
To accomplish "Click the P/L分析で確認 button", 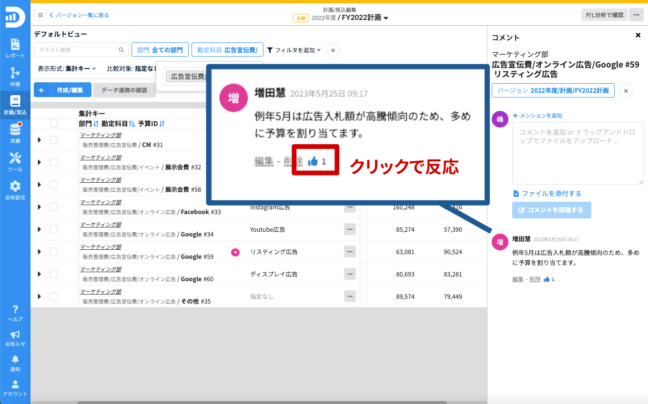I will tap(604, 15).
